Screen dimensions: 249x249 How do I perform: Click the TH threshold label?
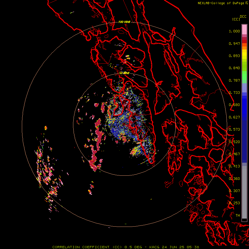(x=238, y=216)
